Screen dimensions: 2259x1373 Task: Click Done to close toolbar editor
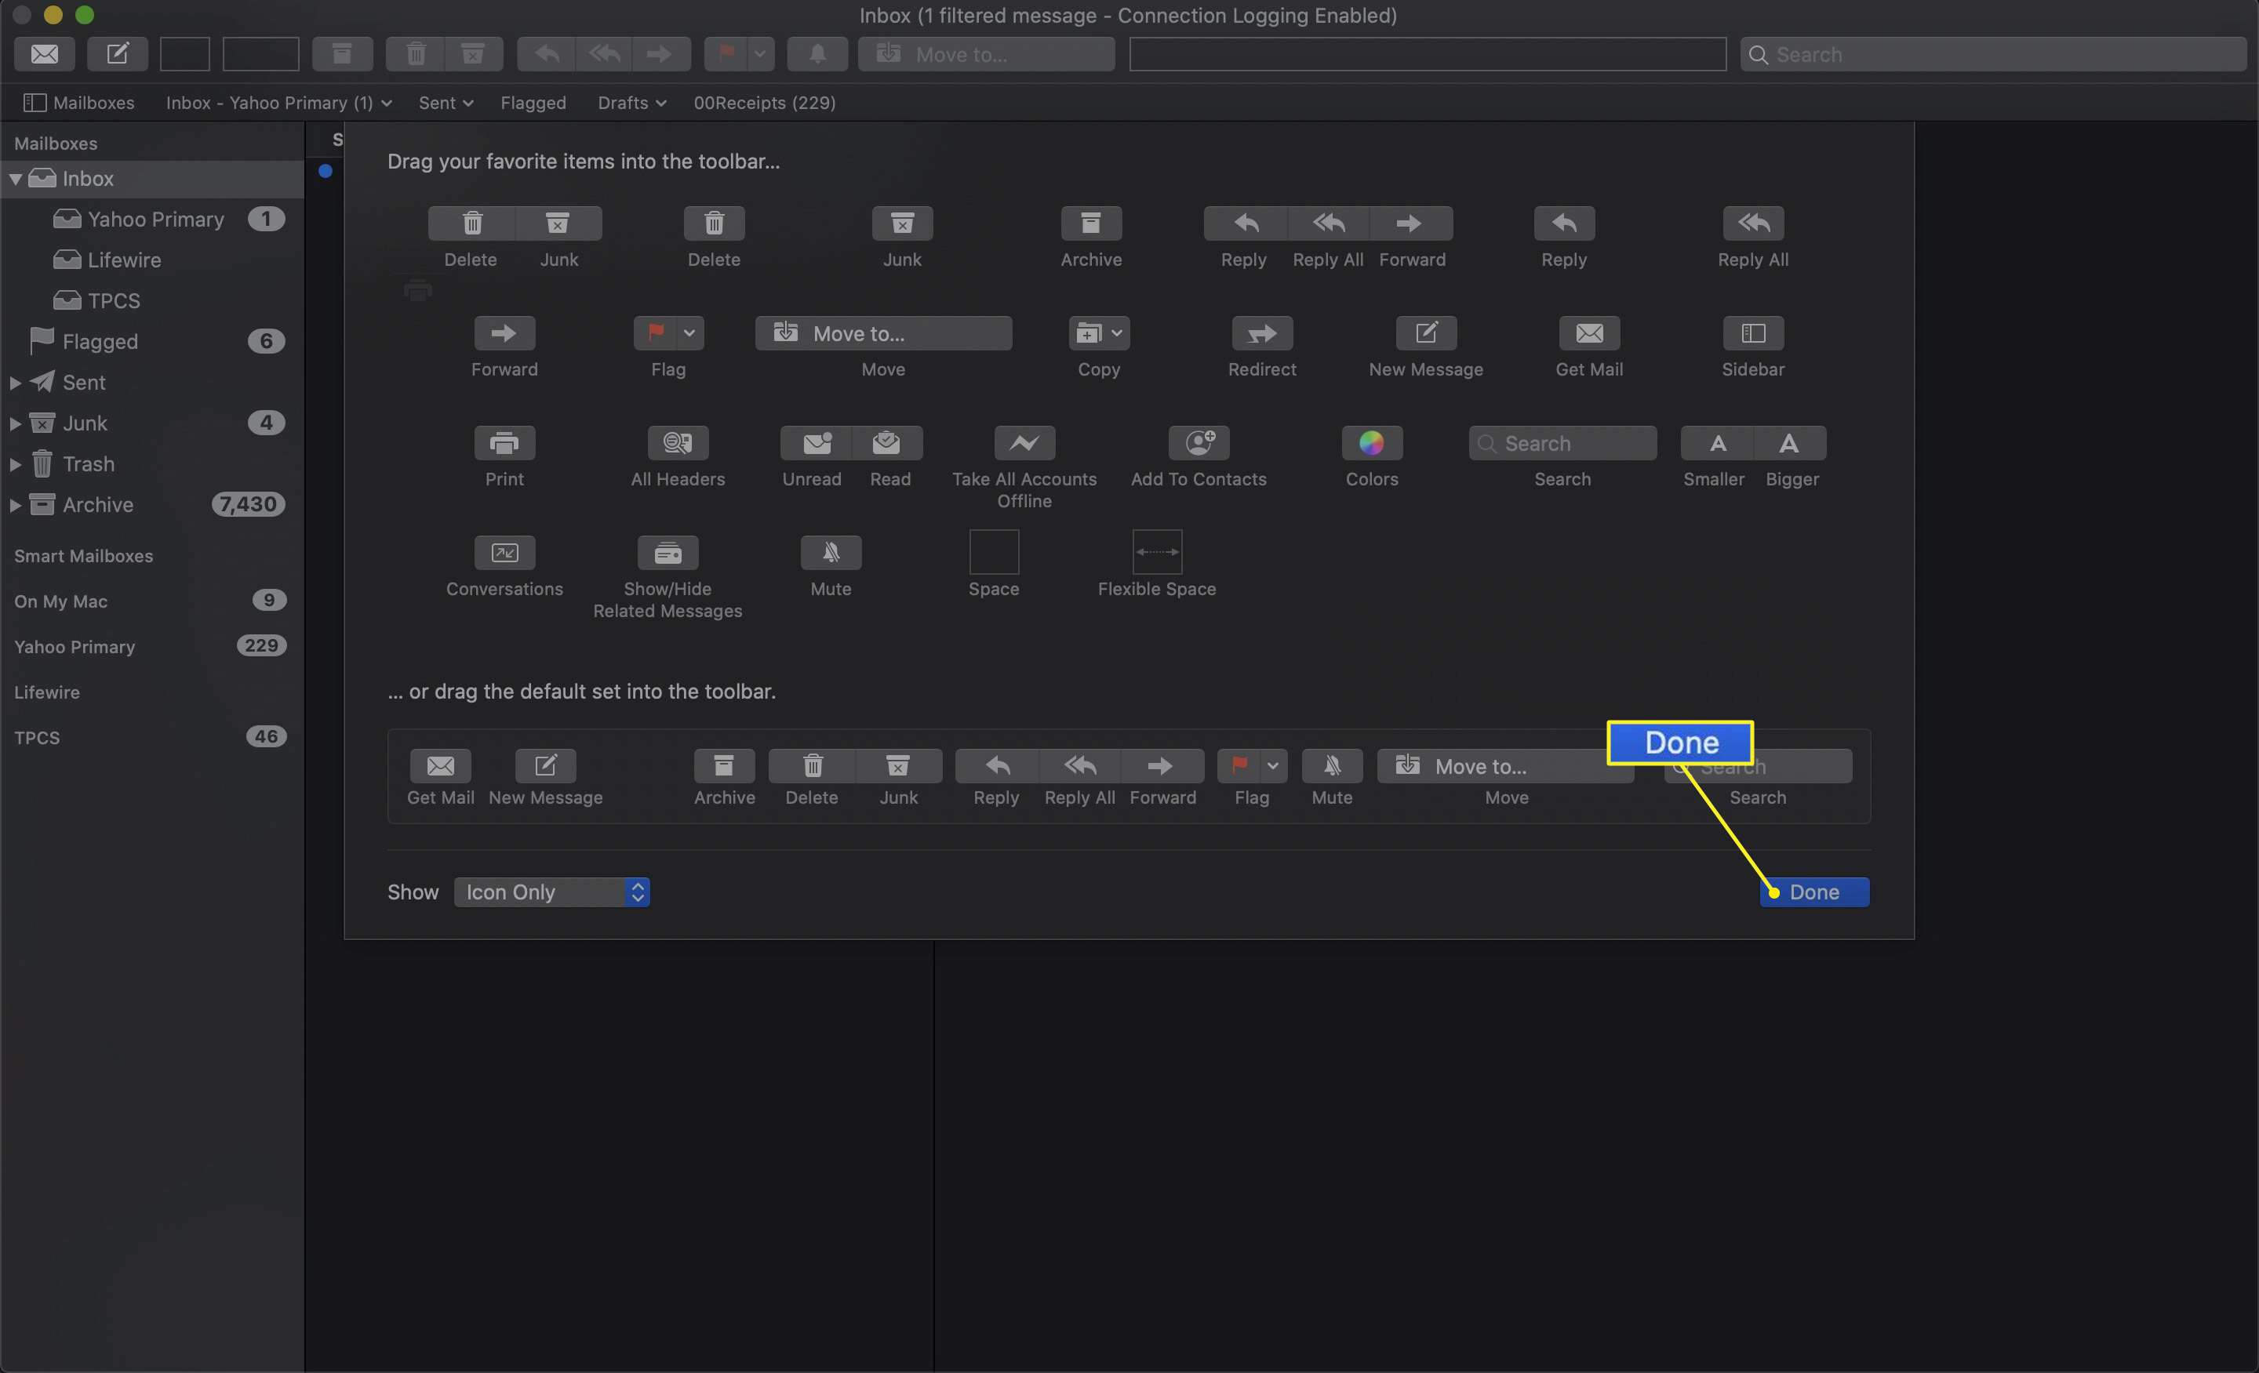pyautogui.click(x=1815, y=892)
